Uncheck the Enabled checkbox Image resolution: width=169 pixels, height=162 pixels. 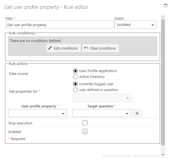tap(85, 131)
